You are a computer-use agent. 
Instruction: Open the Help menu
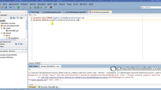tap(91, 4)
